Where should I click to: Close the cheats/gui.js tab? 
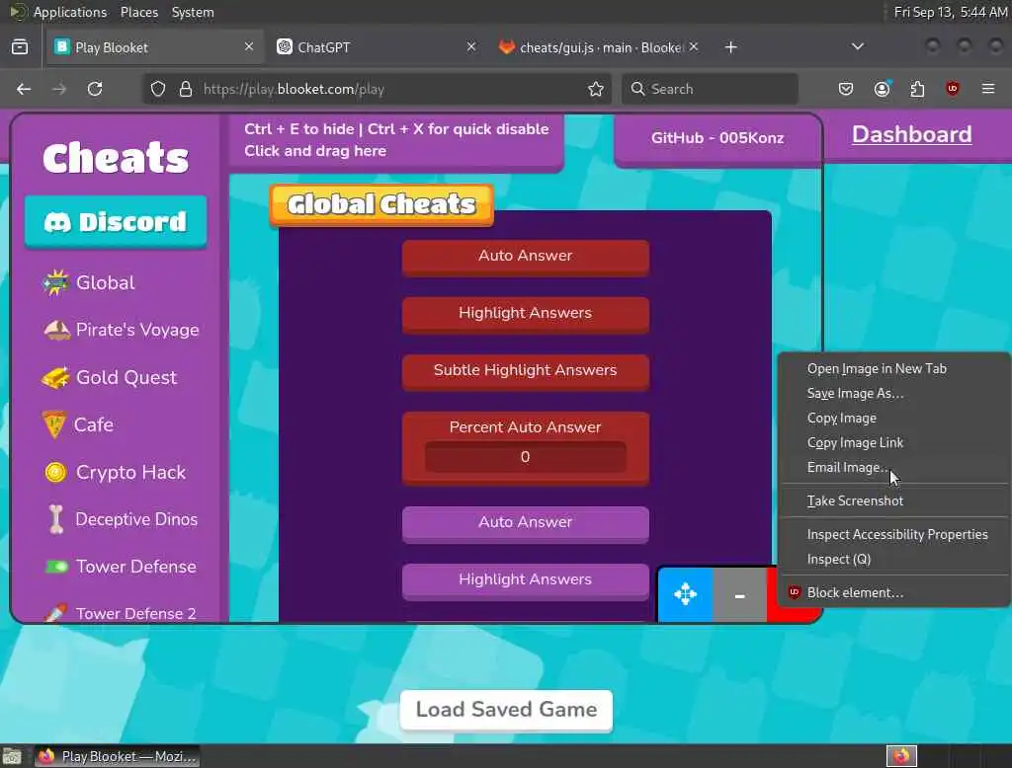coord(693,46)
